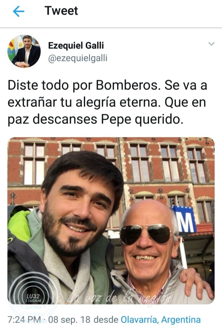Tap the LU32 1160AM watermark logo
This screenshot has width=222, height=328.
[33, 298]
